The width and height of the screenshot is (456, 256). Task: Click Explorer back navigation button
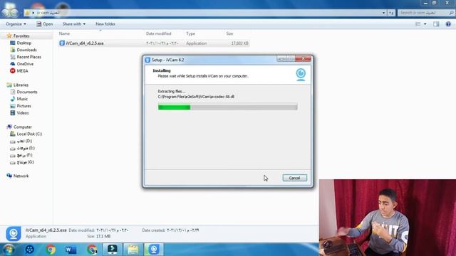(5, 13)
